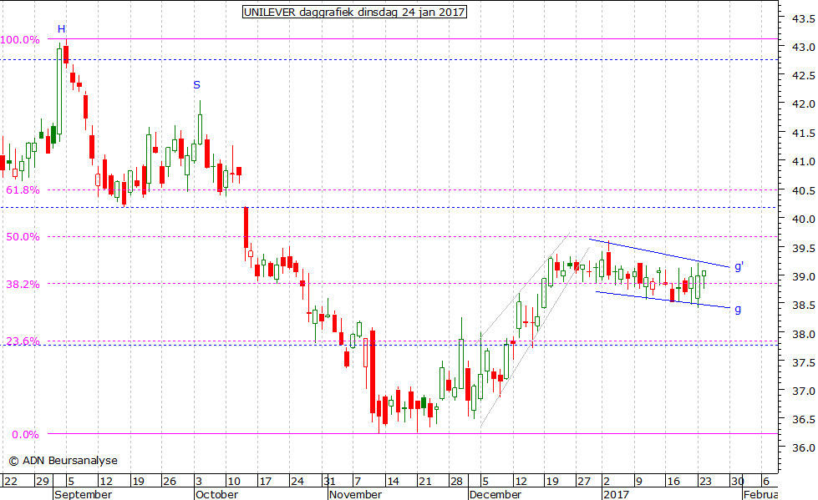Viewport: 818px width, 500px height.
Task: Click date label 9 on time axis
Action: [638, 481]
